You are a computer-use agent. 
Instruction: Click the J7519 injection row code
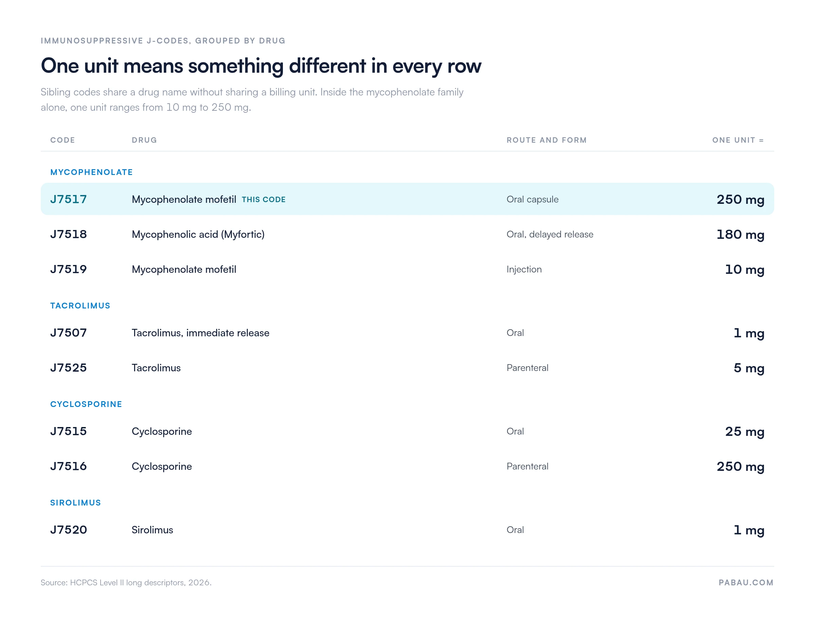pyautogui.click(x=68, y=269)
